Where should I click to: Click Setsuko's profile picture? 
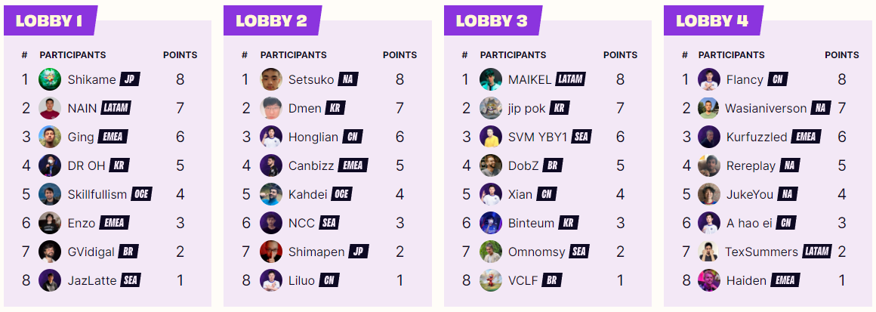(271, 79)
